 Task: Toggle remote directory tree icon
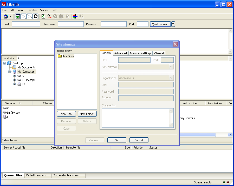[30, 16]
